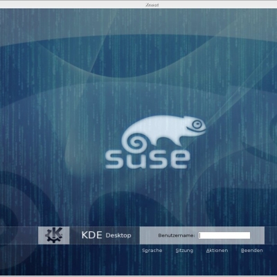Click the Benutzername input field
The image size is (277, 277).
(x=224, y=235)
